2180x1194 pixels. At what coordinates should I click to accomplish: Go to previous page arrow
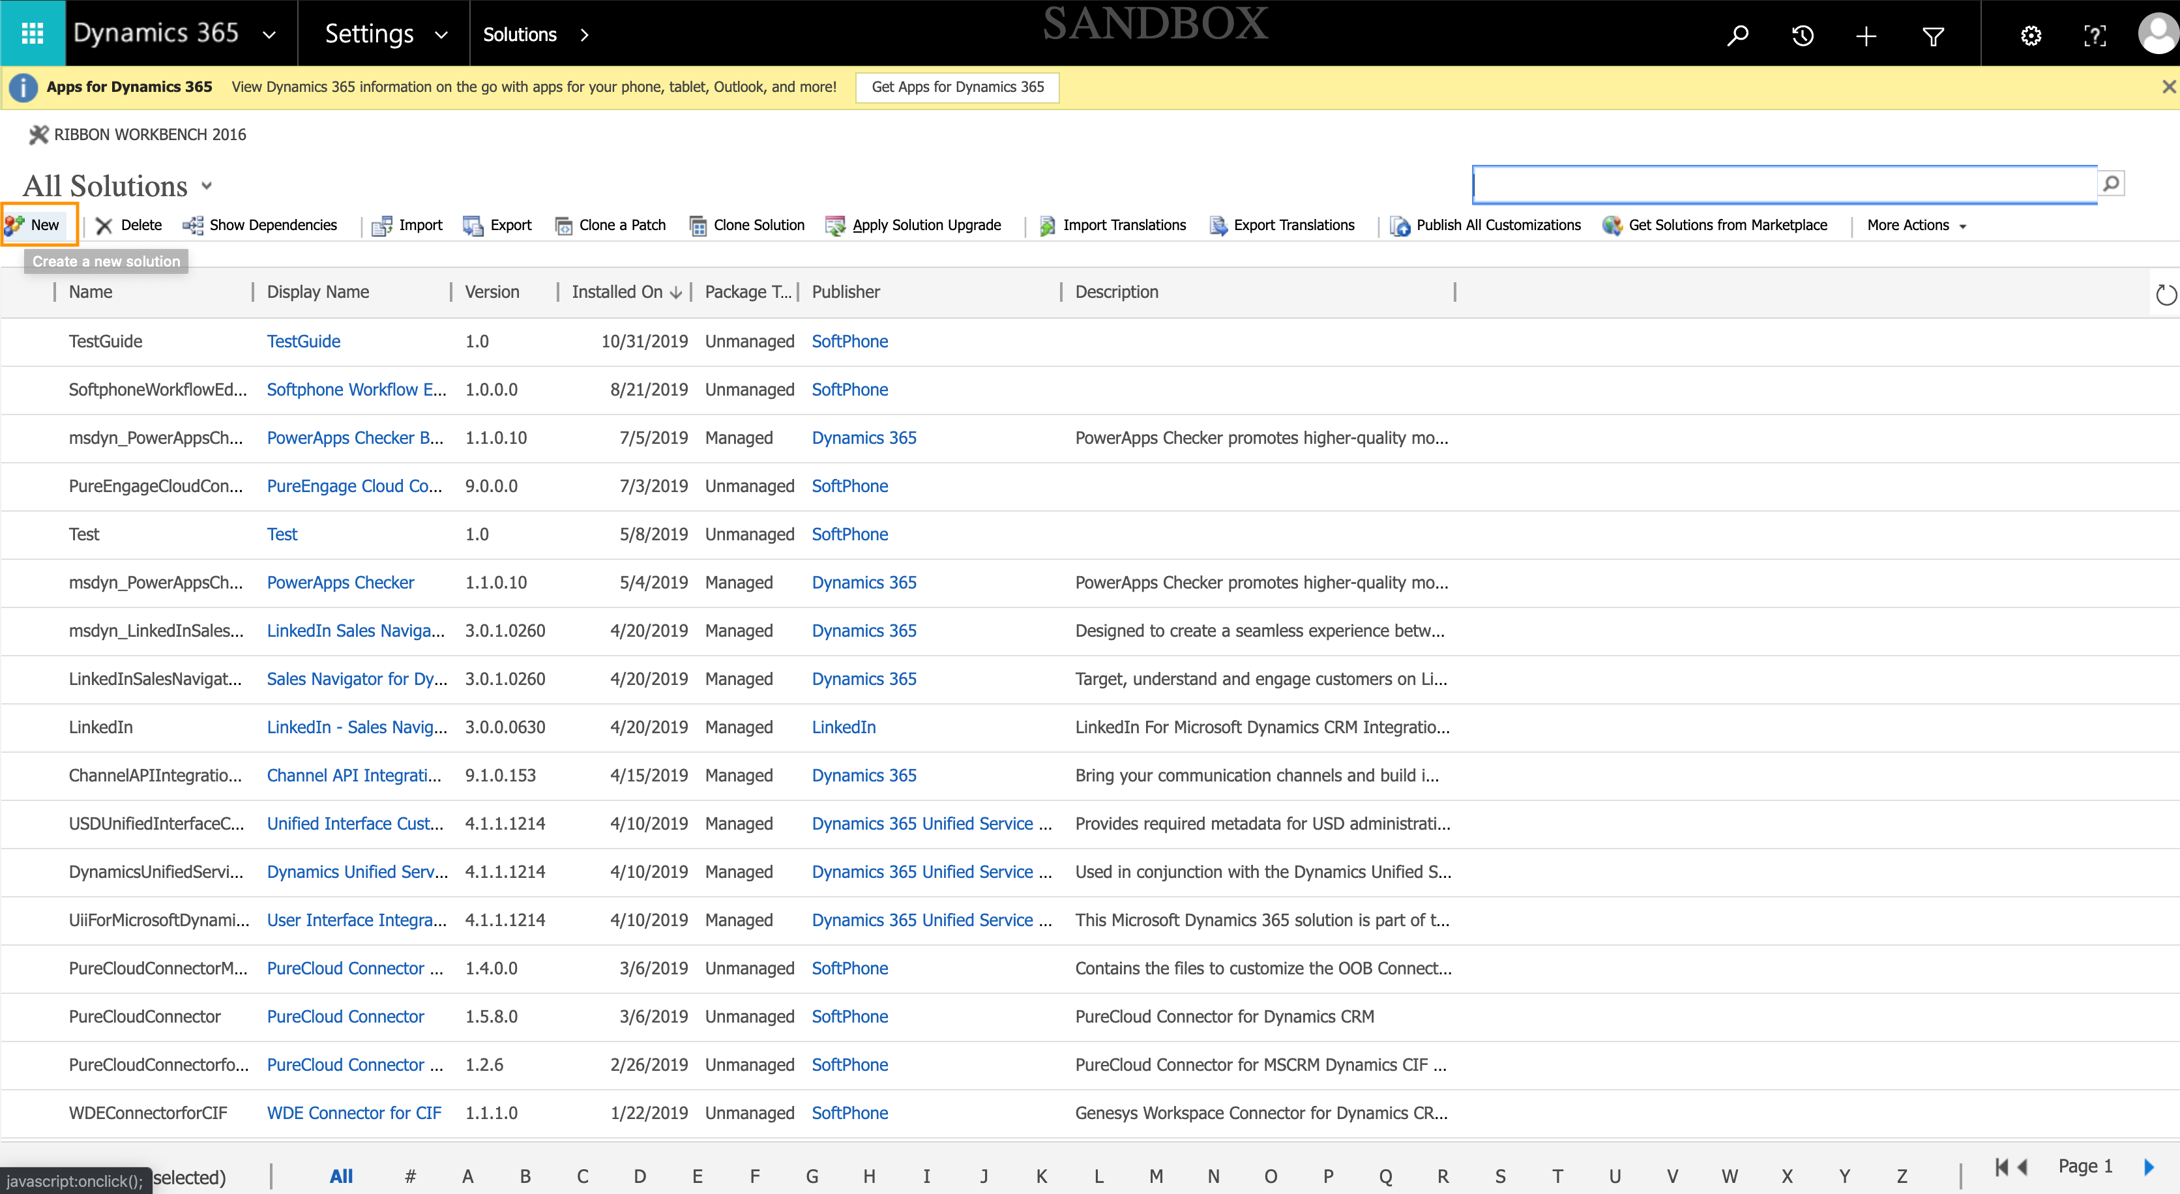click(x=2023, y=1167)
